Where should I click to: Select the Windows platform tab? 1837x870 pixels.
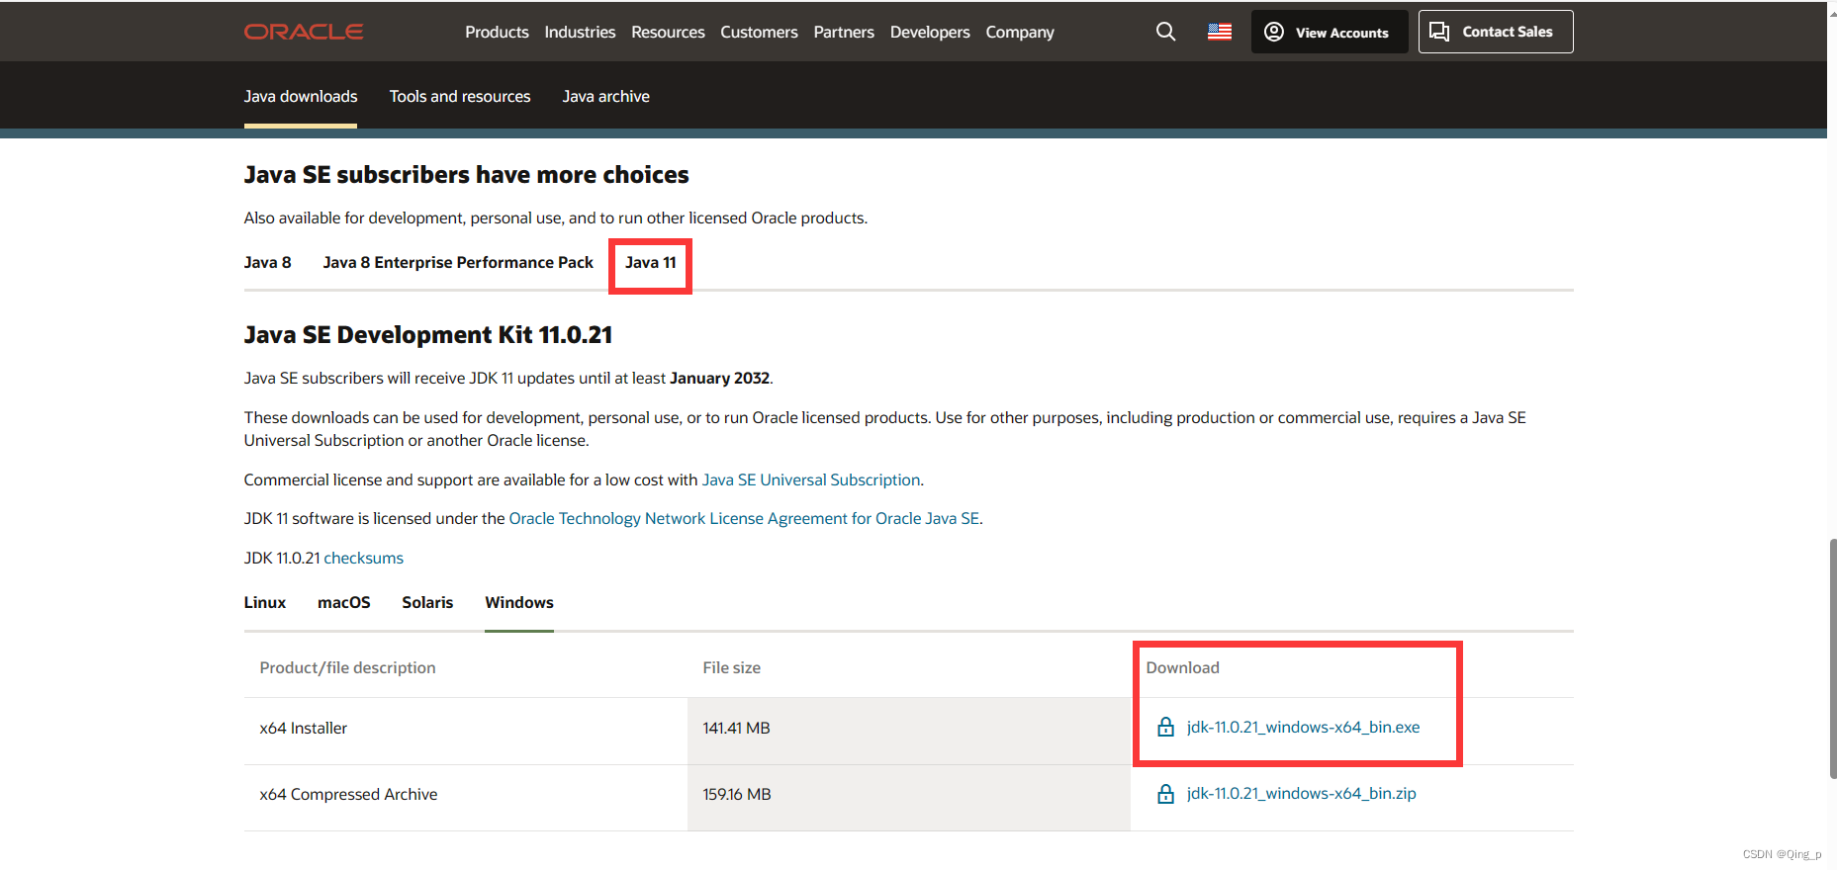(519, 602)
